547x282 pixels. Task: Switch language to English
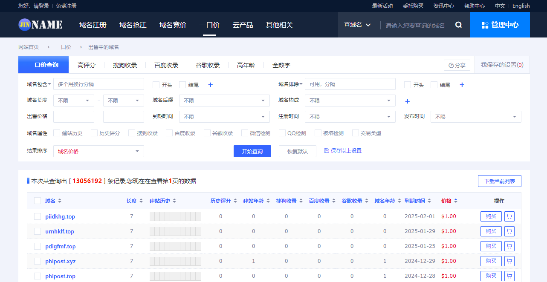click(x=521, y=6)
